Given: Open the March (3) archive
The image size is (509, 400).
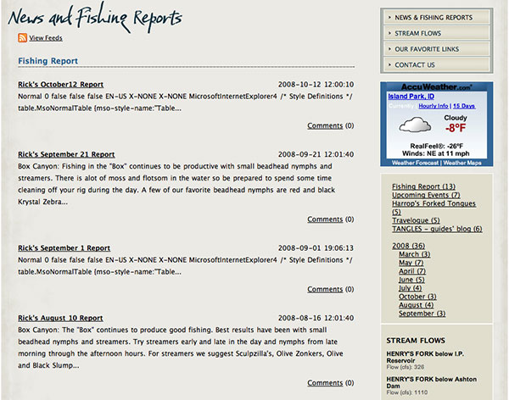Looking at the screenshot, I should (x=415, y=254).
